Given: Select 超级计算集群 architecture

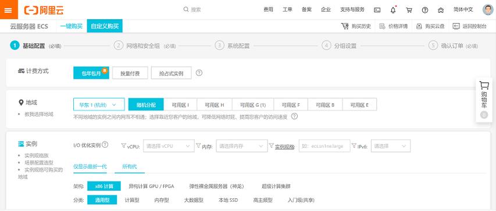Looking at the screenshot, I should tap(276, 186).
